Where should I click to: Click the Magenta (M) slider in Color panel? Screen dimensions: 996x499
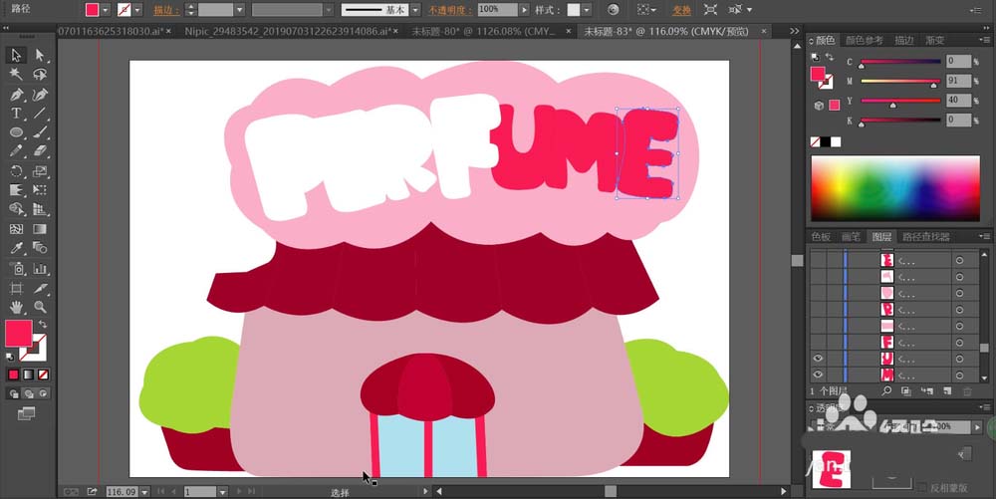(900, 82)
